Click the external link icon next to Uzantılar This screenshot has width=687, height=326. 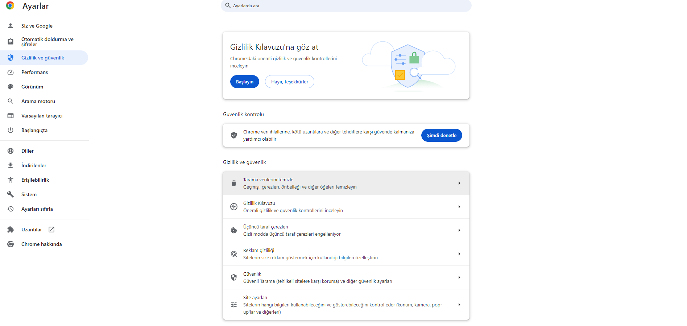[x=51, y=230]
